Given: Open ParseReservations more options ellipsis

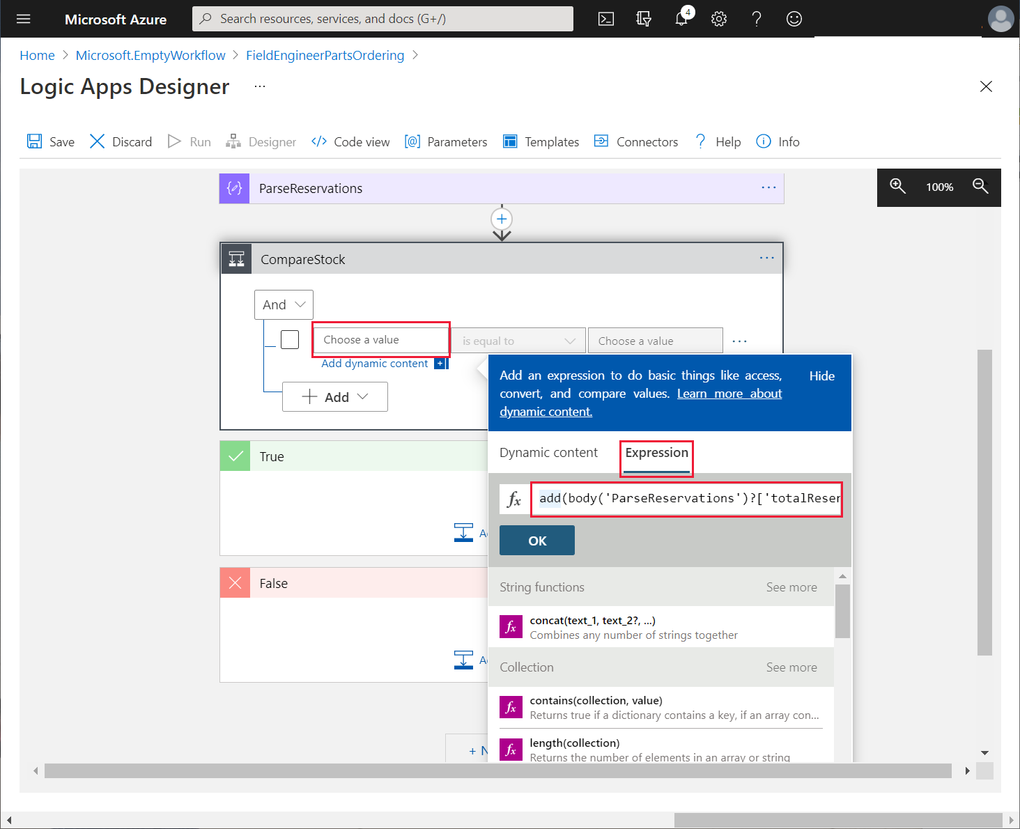Looking at the screenshot, I should coord(768,187).
